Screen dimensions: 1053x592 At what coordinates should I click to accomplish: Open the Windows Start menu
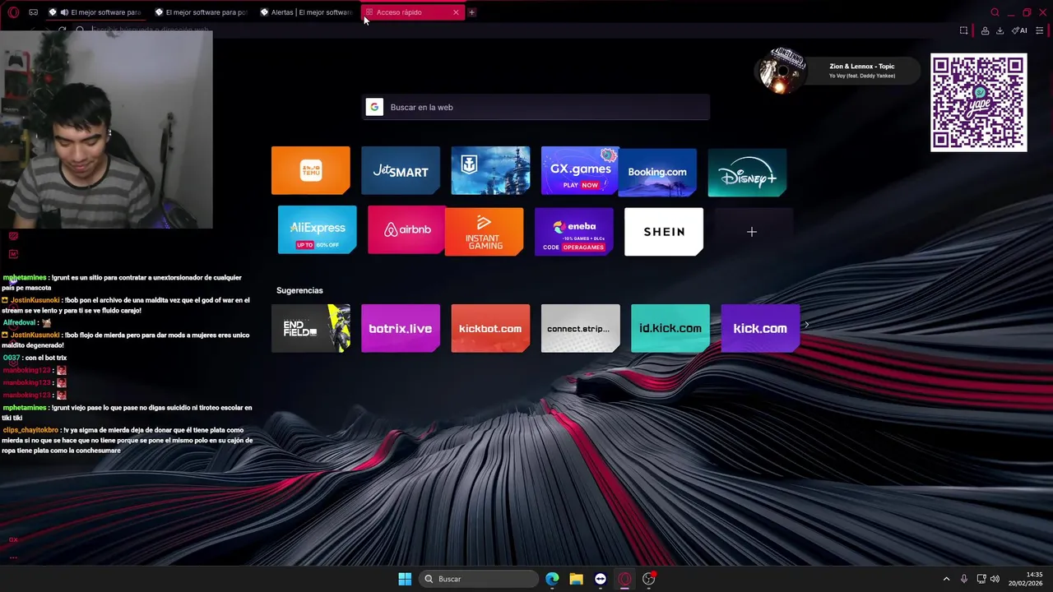[405, 579]
